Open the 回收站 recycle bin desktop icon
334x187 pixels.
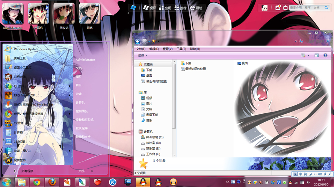(64, 16)
